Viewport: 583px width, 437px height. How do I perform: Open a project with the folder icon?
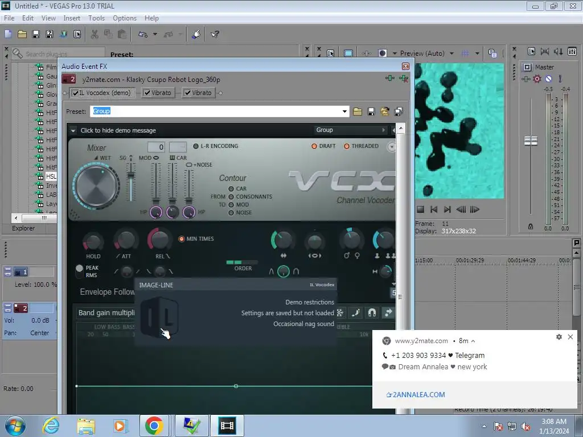pos(22,34)
